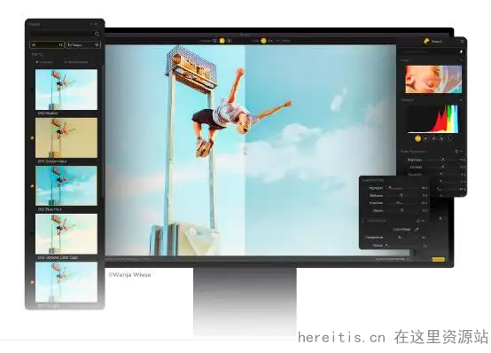Adjust the Blacks slider in floating panel
Screen dimensions: 491x353
click(x=402, y=210)
